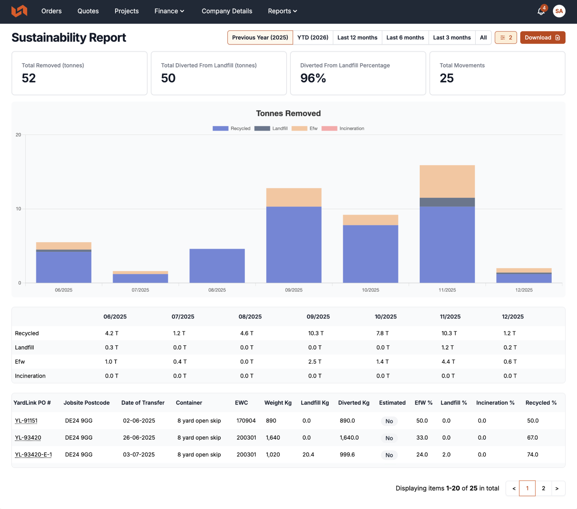Open the filters button showing 2
Image resolution: width=577 pixels, height=509 pixels.
pos(506,38)
